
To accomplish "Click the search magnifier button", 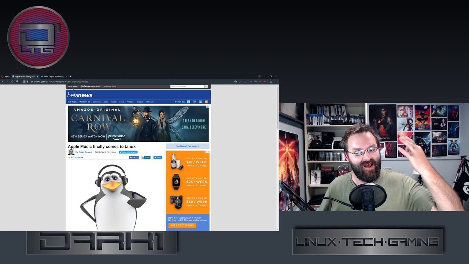I will (x=206, y=87).
